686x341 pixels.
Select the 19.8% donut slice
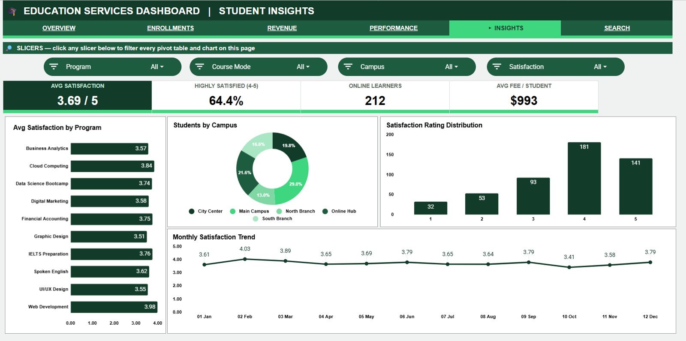coord(289,146)
